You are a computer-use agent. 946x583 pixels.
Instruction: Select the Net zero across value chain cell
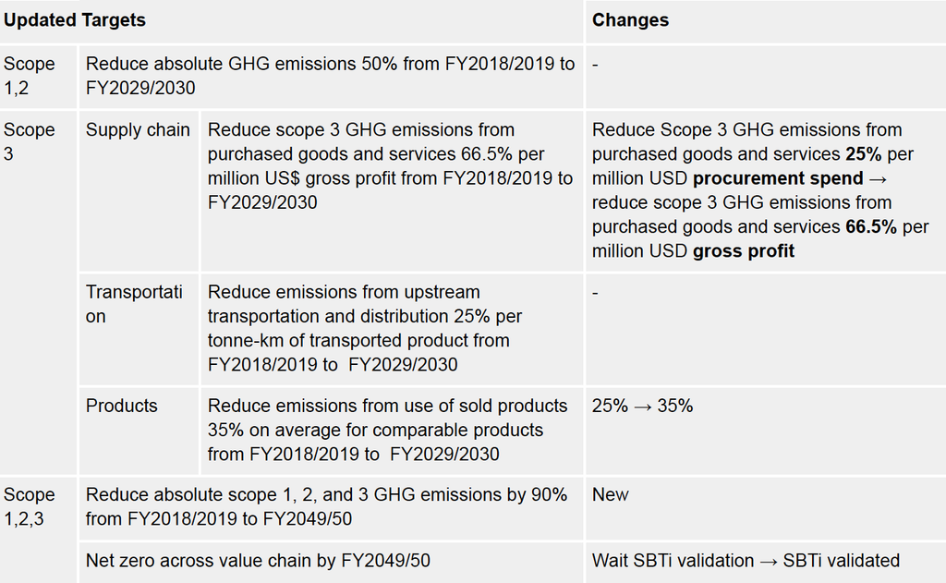332,563
